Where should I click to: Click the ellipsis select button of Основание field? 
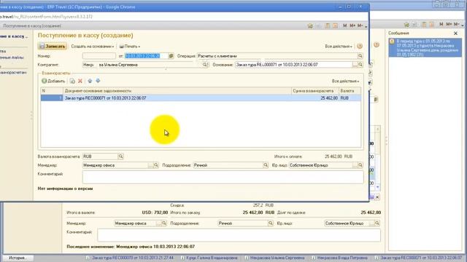tap(355, 65)
